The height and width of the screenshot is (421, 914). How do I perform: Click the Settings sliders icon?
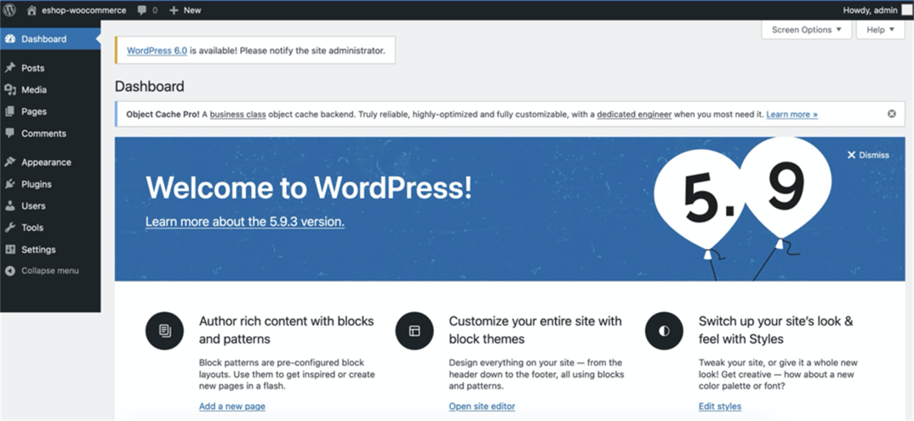tap(10, 249)
